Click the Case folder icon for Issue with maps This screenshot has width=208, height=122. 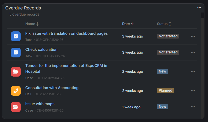pos(16,107)
